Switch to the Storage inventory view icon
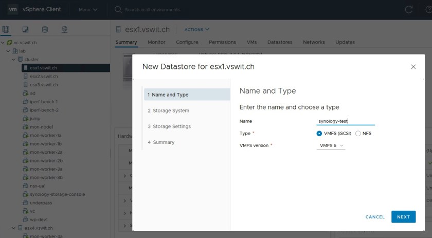The image size is (432, 238). coord(45,29)
